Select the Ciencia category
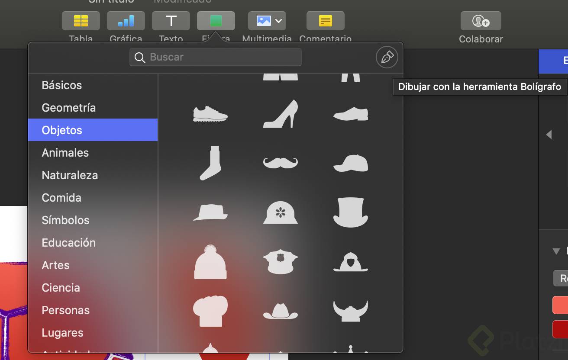This screenshot has height=360, width=568. [x=93, y=287]
